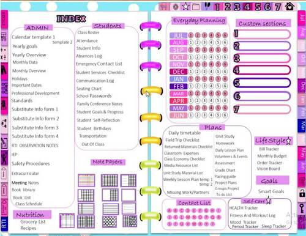Select week 3 circle for DEC
The height and width of the screenshot is (236, 306).
pyautogui.click(x=204, y=72)
